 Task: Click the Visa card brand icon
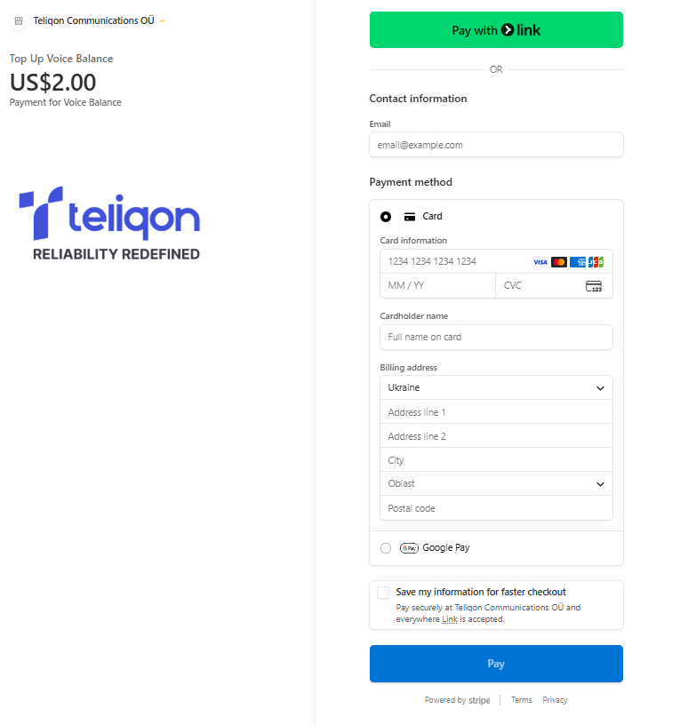(x=540, y=262)
